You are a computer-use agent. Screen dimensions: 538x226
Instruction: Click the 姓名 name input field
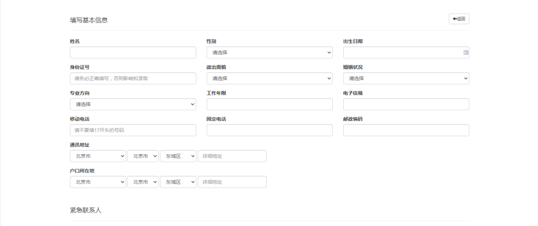tap(133, 53)
